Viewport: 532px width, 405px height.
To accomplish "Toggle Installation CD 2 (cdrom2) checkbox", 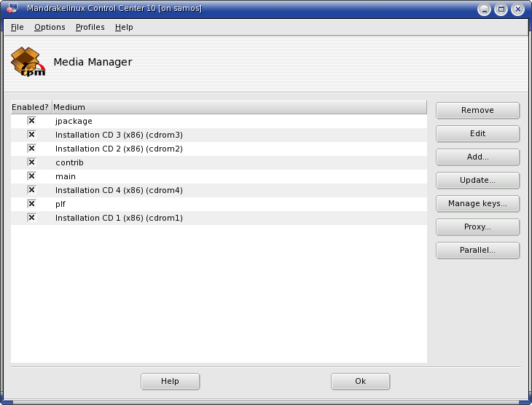I will pyautogui.click(x=31, y=149).
